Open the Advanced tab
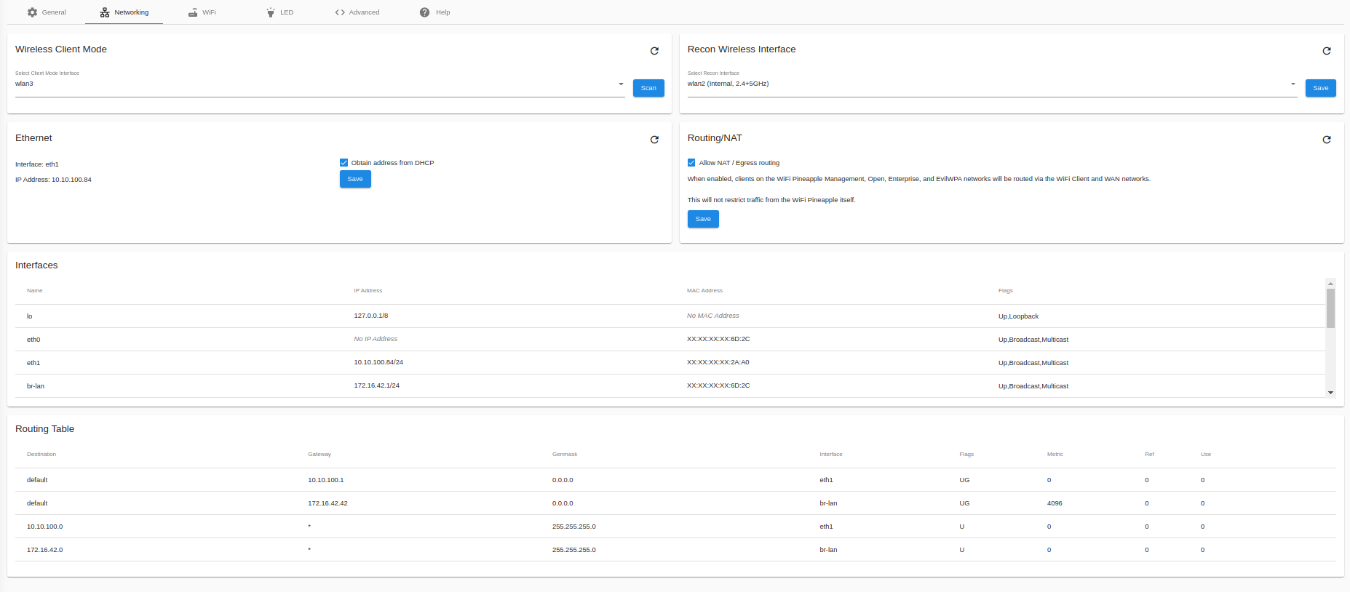Screen dimensions: 1350x592 (x=357, y=12)
